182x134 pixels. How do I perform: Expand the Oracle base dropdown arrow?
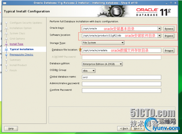click(159, 29)
